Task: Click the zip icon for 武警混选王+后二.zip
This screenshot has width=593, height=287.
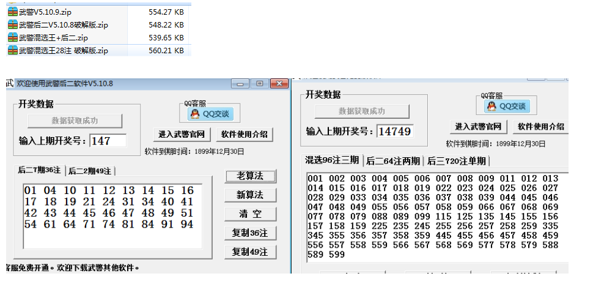Action: coord(12,37)
